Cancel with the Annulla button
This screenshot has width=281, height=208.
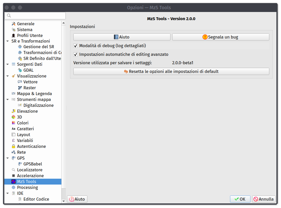(x=264, y=199)
